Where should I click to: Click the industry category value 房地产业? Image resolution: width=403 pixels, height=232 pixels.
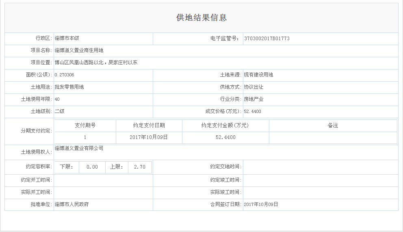[253, 99]
